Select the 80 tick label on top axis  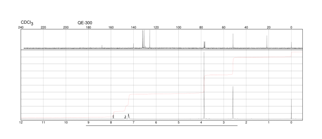201,27
